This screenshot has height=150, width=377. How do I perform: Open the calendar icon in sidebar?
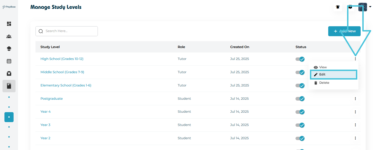coord(9,61)
